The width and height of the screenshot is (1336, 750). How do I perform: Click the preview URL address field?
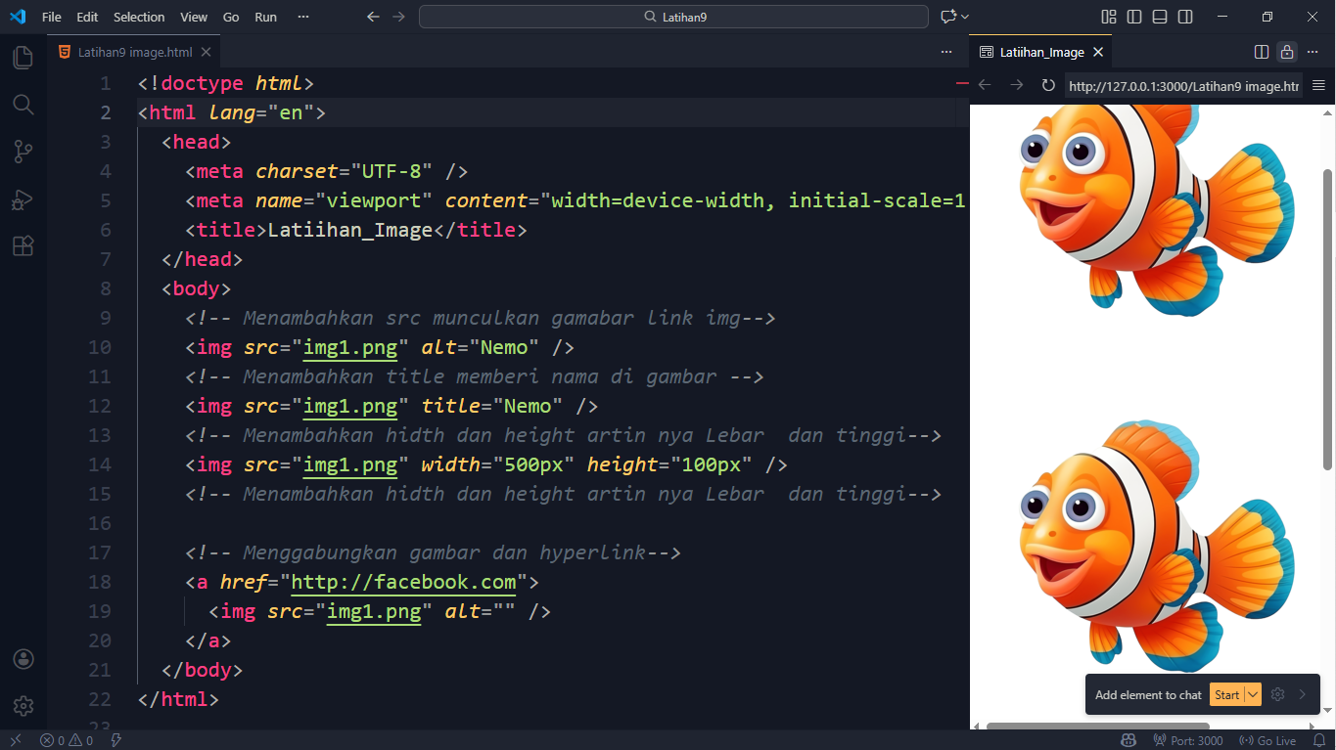tap(1183, 86)
